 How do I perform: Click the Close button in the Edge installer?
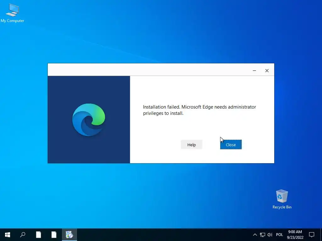[231, 145]
